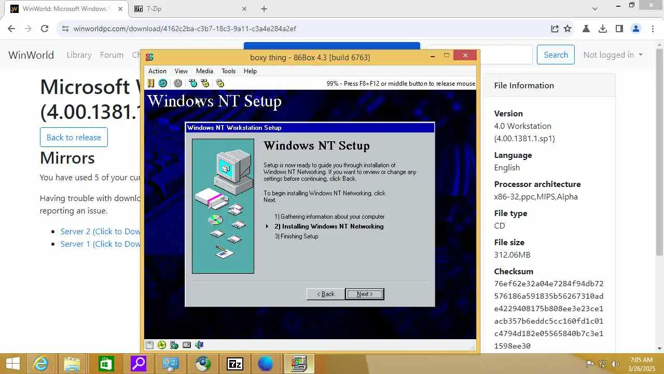The image size is (664, 374).
Task: Send Ctrl+Alt+Del via 86Box toolbar icon
Action: coord(193,83)
